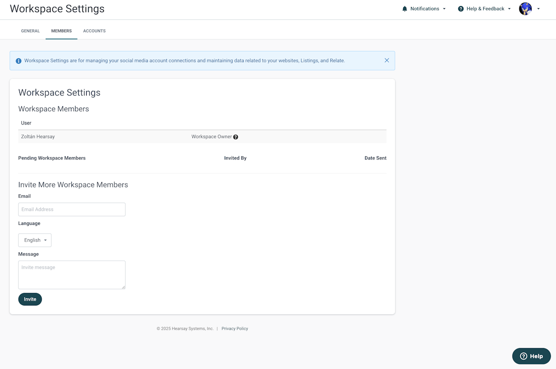The height and width of the screenshot is (369, 556).
Task: Go to the Accounts tab
Action: coord(95,31)
